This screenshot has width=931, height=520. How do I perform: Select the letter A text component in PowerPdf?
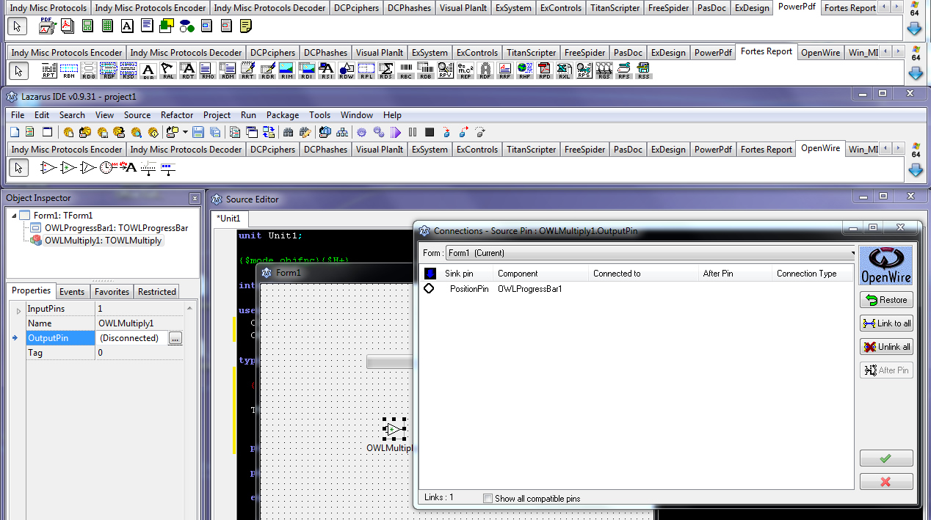127,26
